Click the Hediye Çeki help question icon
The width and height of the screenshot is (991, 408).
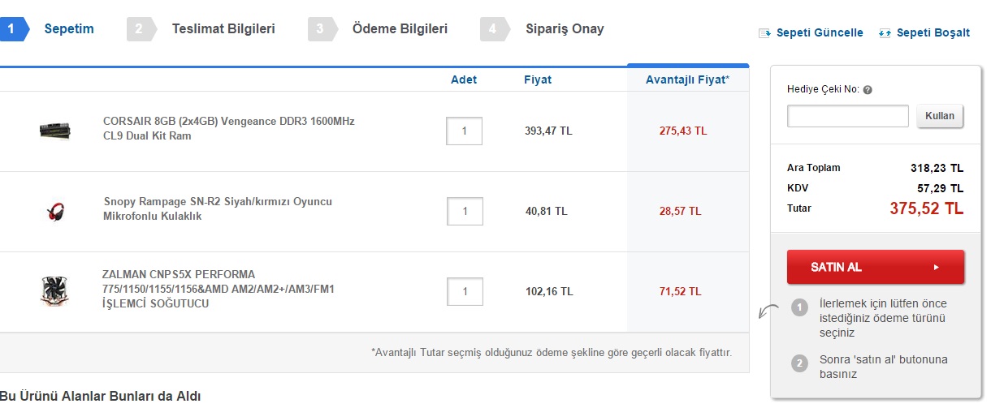point(868,90)
